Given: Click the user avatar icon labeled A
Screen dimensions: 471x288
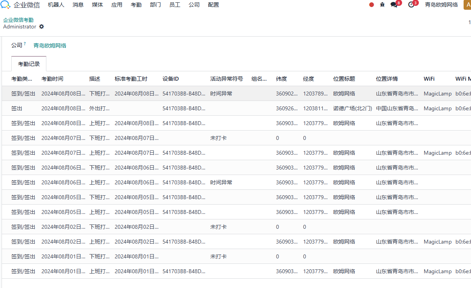Looking at the screenshot, I should point(467,5).
